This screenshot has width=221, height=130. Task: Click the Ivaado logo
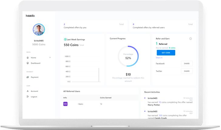point(31,15)
